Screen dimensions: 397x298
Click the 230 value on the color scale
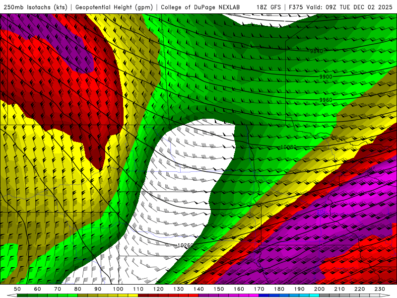click(x=380, y=289)
